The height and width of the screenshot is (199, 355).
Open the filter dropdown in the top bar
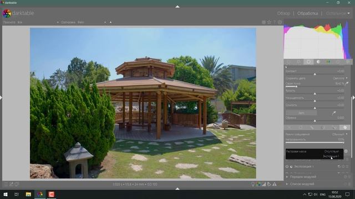pos(31,22)
